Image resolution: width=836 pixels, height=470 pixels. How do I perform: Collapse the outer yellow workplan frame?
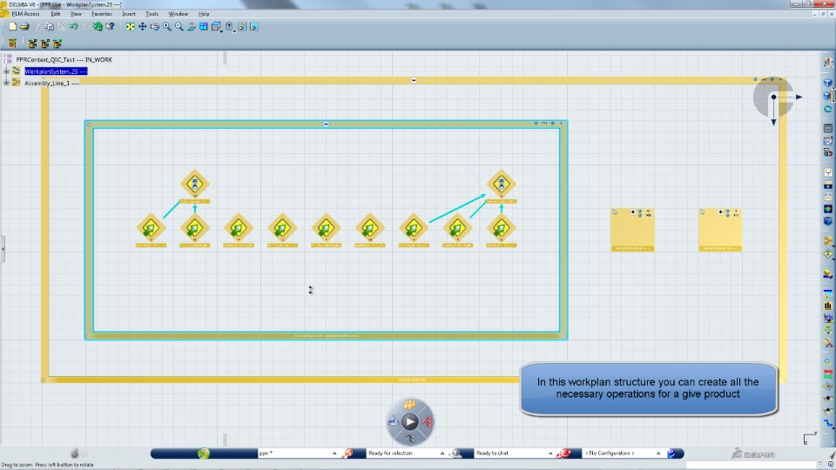coord(414,80)
